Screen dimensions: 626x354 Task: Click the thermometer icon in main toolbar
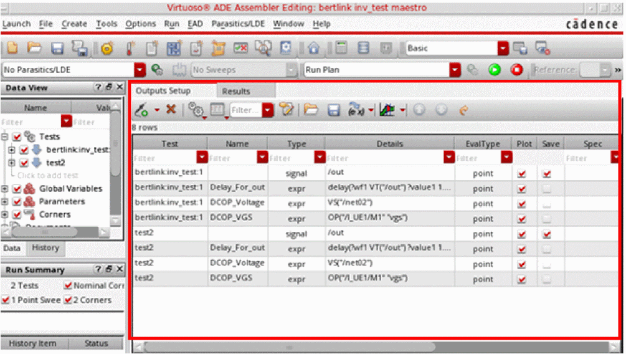pyautogui.click(x=130, y=48)
